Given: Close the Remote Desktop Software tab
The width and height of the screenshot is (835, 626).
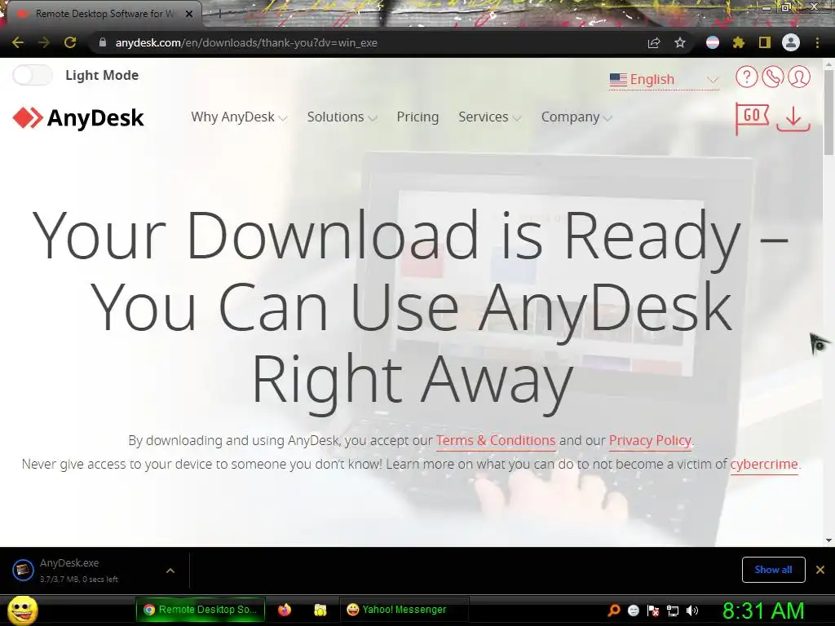Looking at the screenshot, I should [x=189, y=14].
